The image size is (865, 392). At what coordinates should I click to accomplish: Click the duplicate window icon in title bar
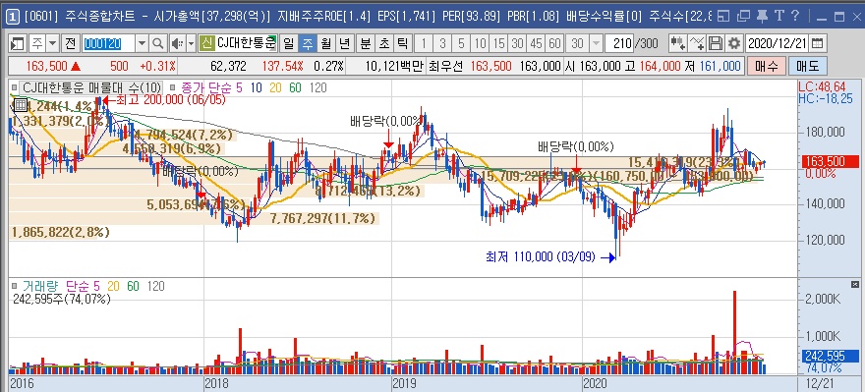click(744, 16)
